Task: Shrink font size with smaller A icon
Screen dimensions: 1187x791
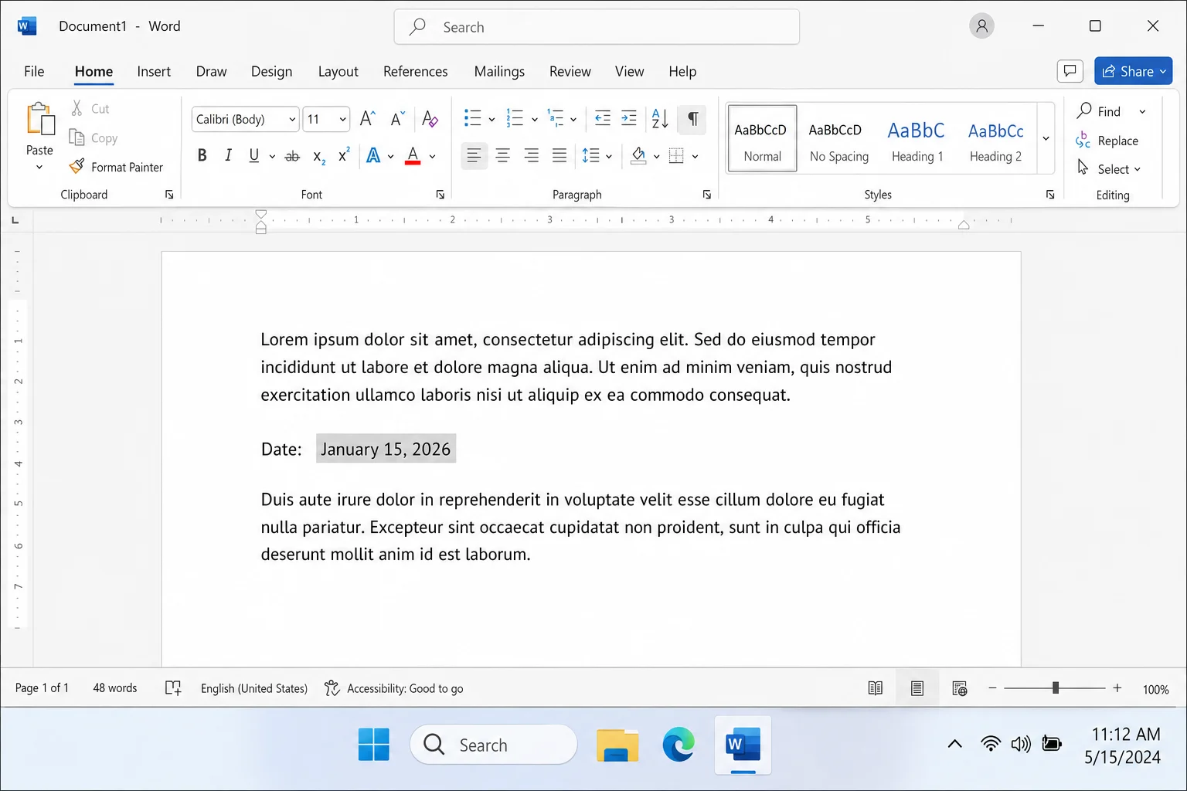Action: point(397,119)
